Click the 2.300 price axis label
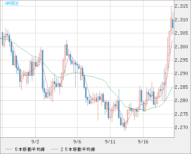 pos(181,47)
